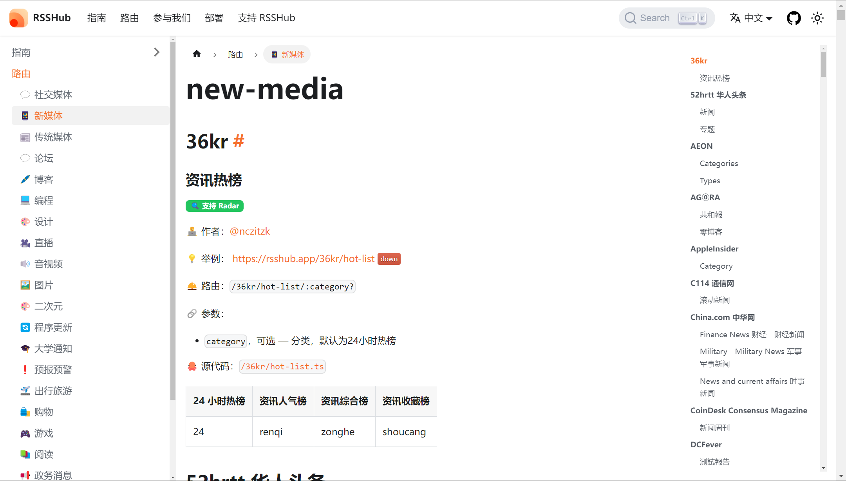Open the 支持 RSSHub menu item
Viewport: 846px width, 481px height.
(x=266, y=18)
